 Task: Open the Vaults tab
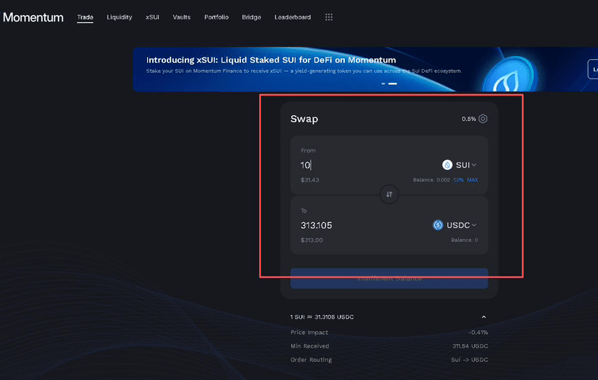[182, 17]
